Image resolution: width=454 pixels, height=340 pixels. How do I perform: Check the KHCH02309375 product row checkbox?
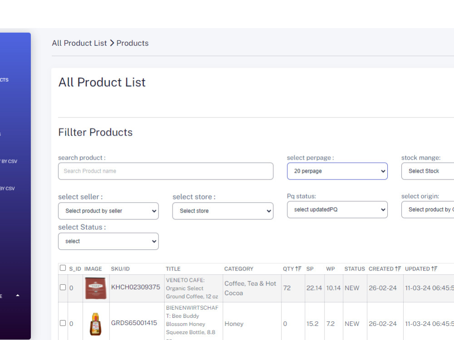point(63,287)
